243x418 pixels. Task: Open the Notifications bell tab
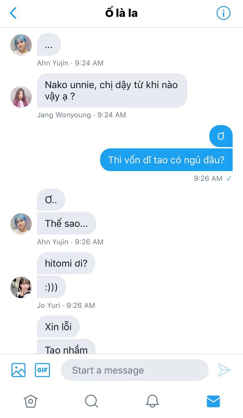pyautogui.click(x=152, y=401)
